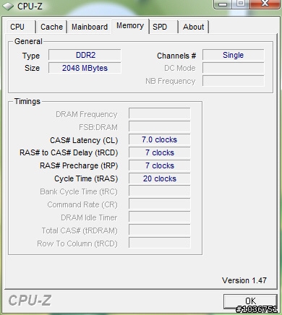Click the Bank Cycle Time (tRC) label

(79, 191)
